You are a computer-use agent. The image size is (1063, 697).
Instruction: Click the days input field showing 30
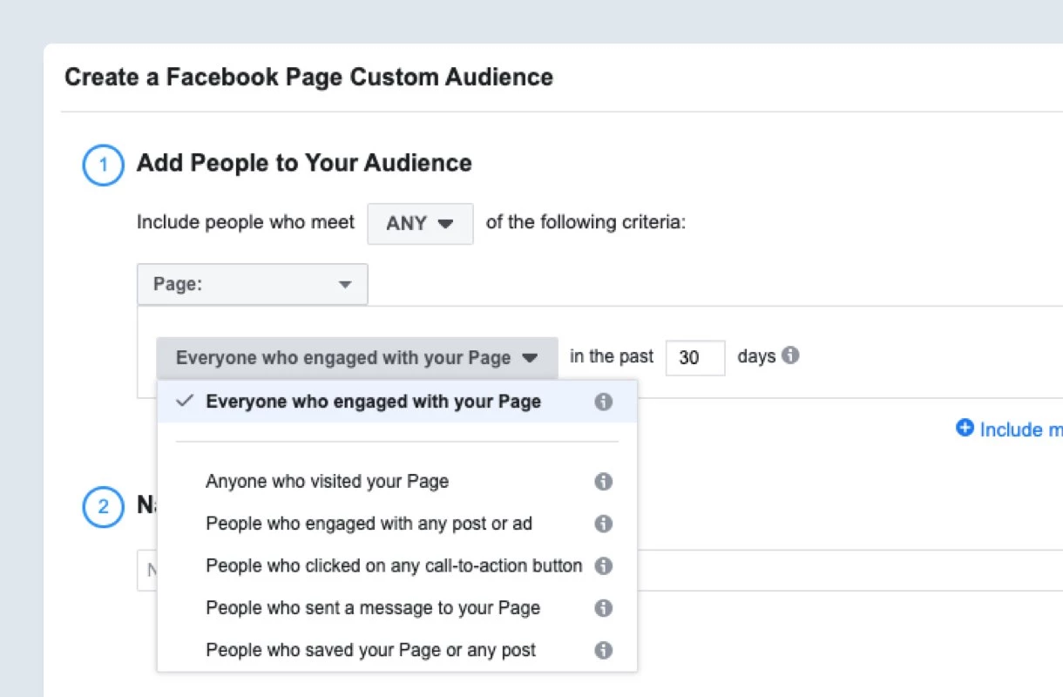tap(694, 358)
